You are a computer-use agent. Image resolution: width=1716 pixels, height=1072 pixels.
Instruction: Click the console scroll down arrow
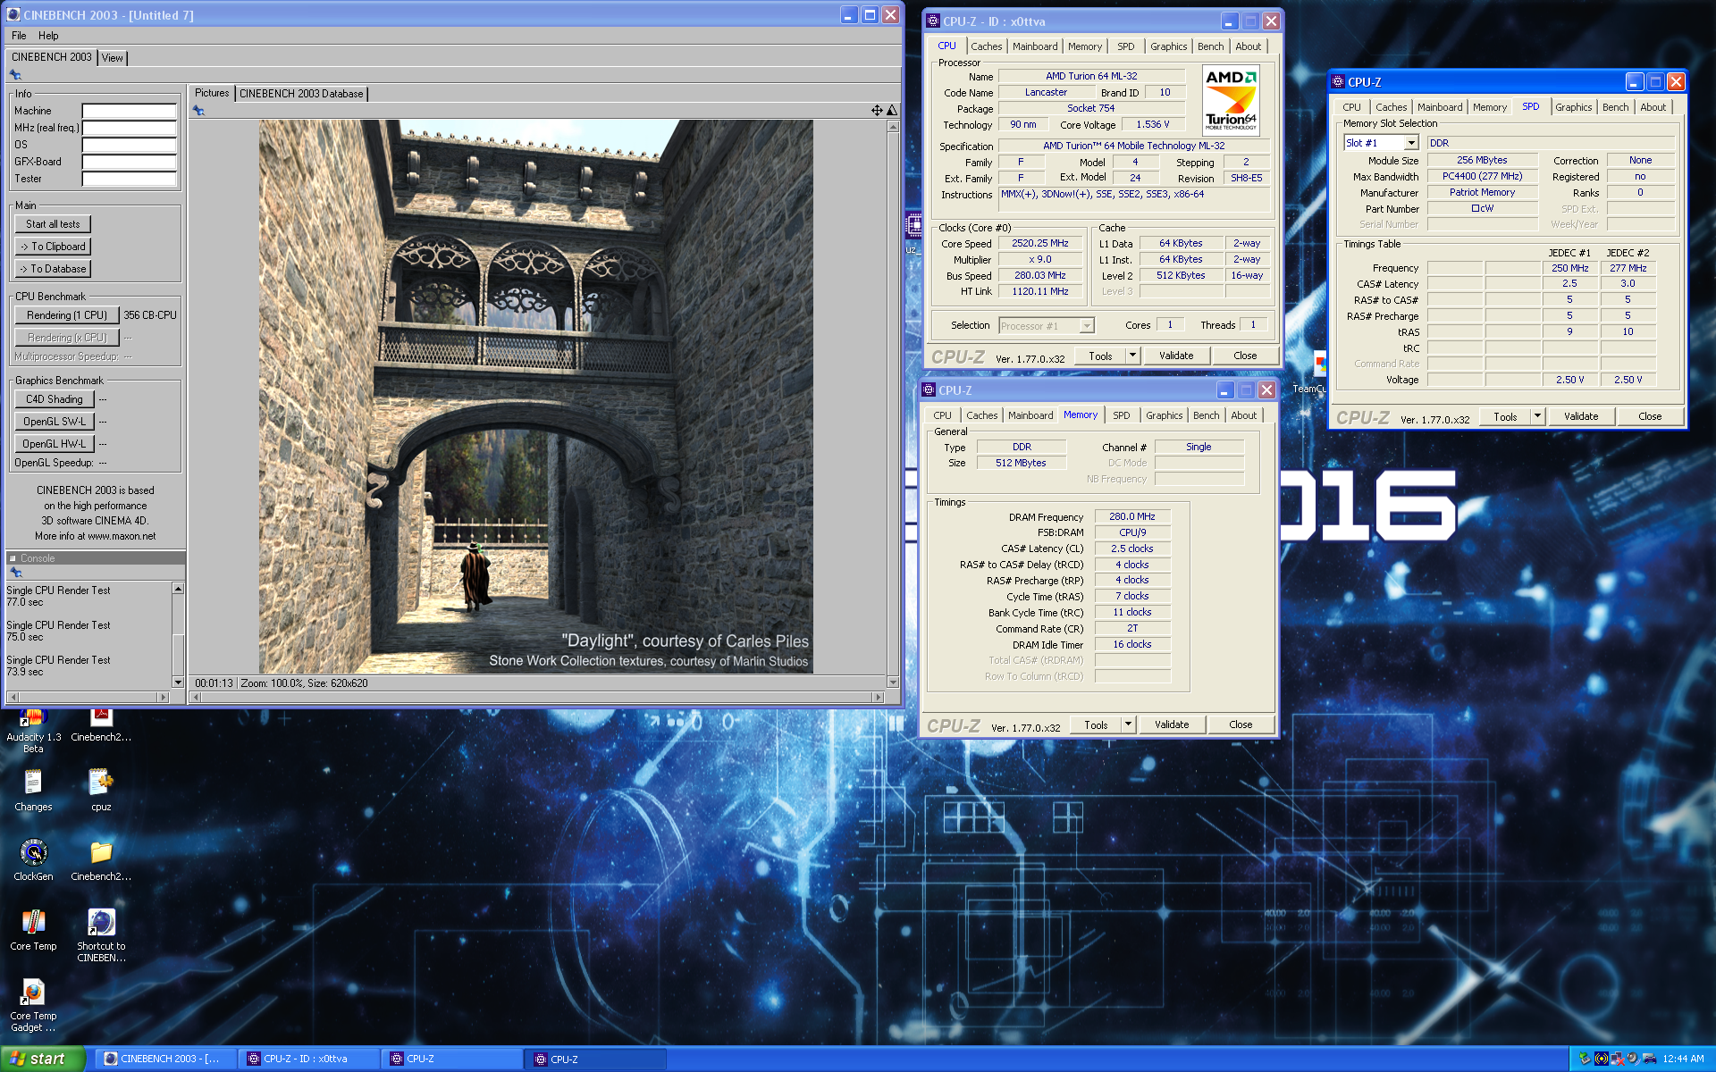pyautogui.click(x=178, y=683)
